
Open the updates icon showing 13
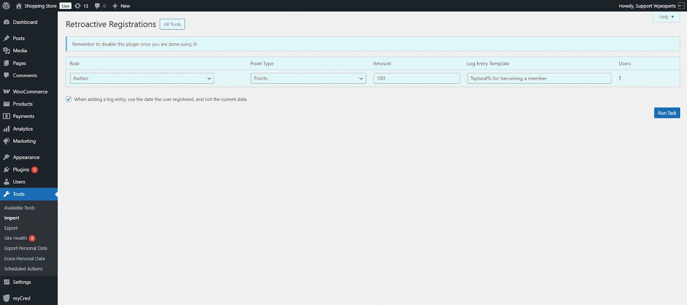point(78,6)
